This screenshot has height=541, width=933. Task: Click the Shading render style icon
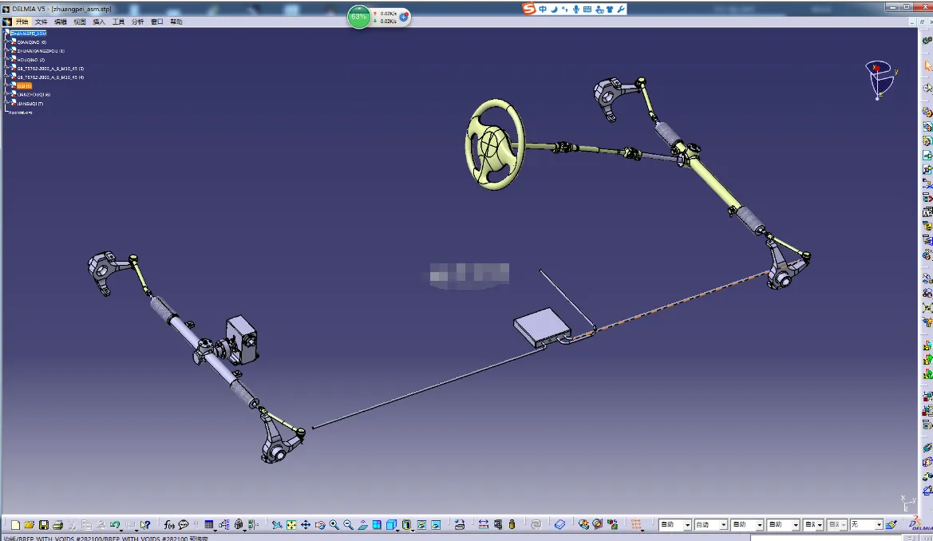(x=407, y=525)
